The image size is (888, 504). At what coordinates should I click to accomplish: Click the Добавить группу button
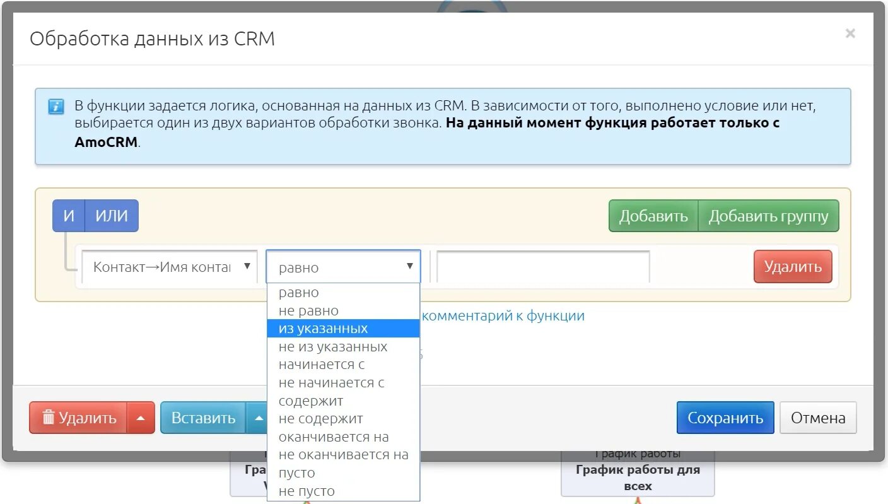tap(768, 216)
